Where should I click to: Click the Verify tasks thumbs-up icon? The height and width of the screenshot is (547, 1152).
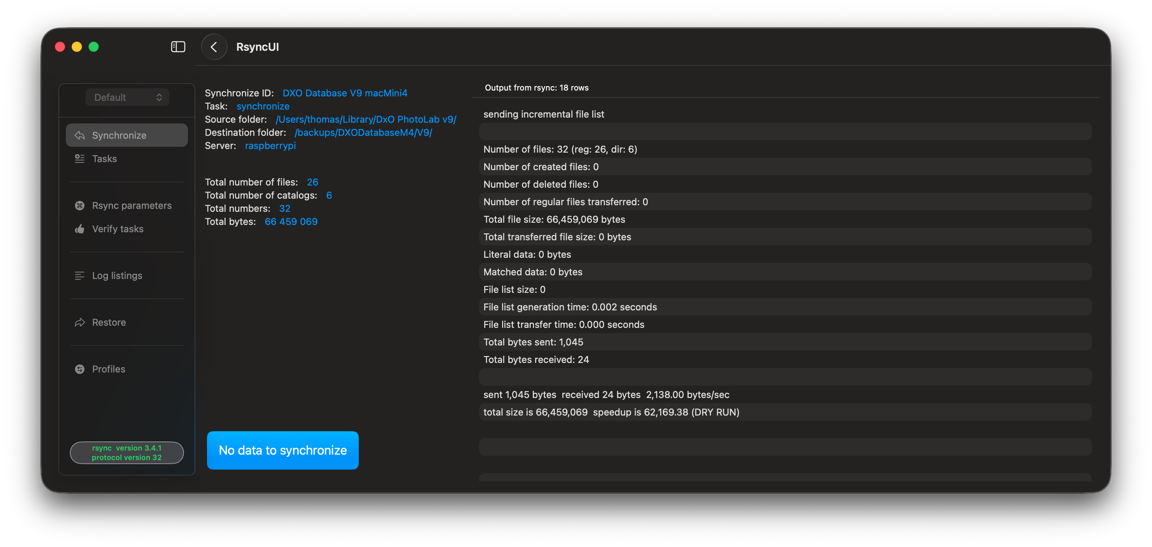(80, 229)
